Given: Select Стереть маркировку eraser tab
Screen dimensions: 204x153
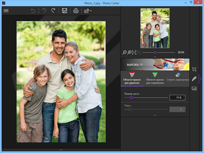Looking at the screenshot, I should [x=178, y=78].
